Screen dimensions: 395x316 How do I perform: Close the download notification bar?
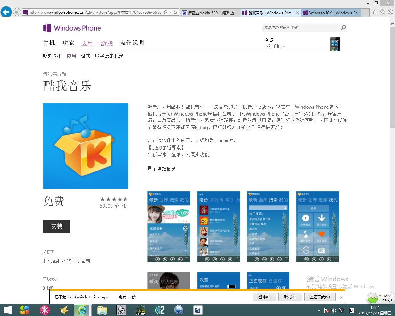(x=341, y=297)
